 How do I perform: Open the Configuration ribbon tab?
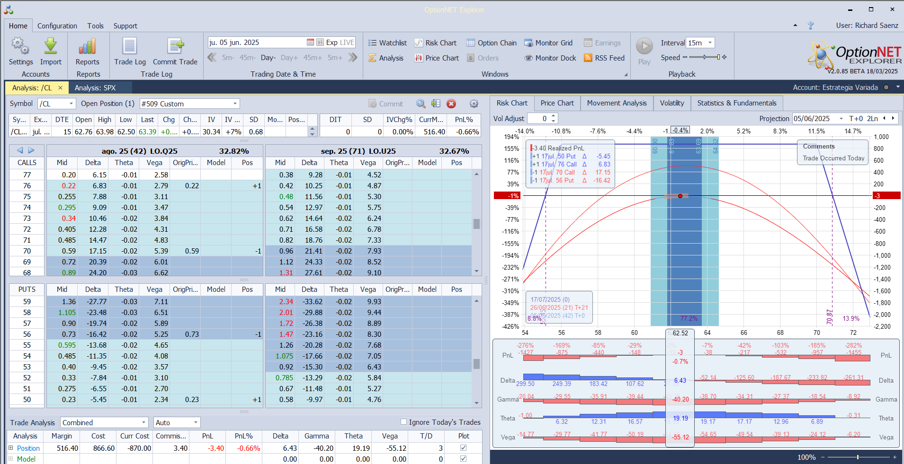pos(57,26)
